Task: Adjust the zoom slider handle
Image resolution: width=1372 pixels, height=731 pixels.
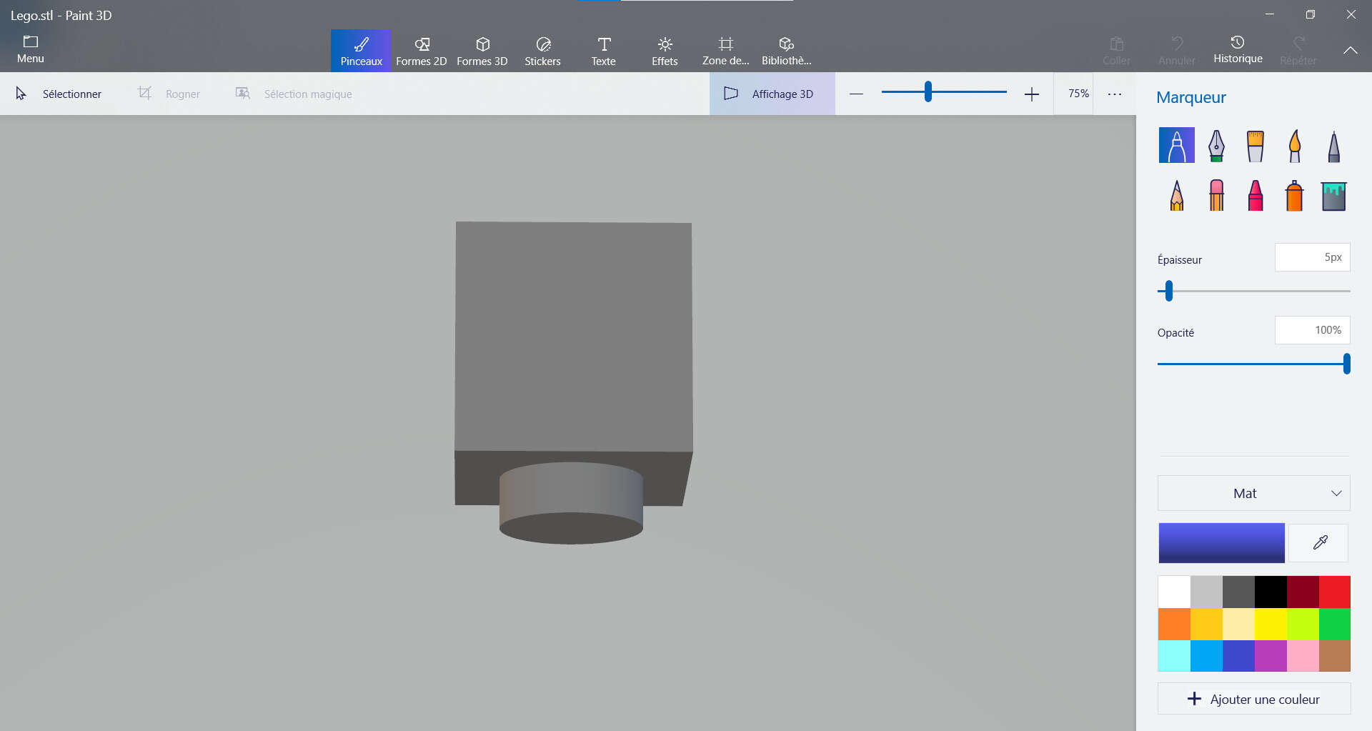Action: pos(928,91)
